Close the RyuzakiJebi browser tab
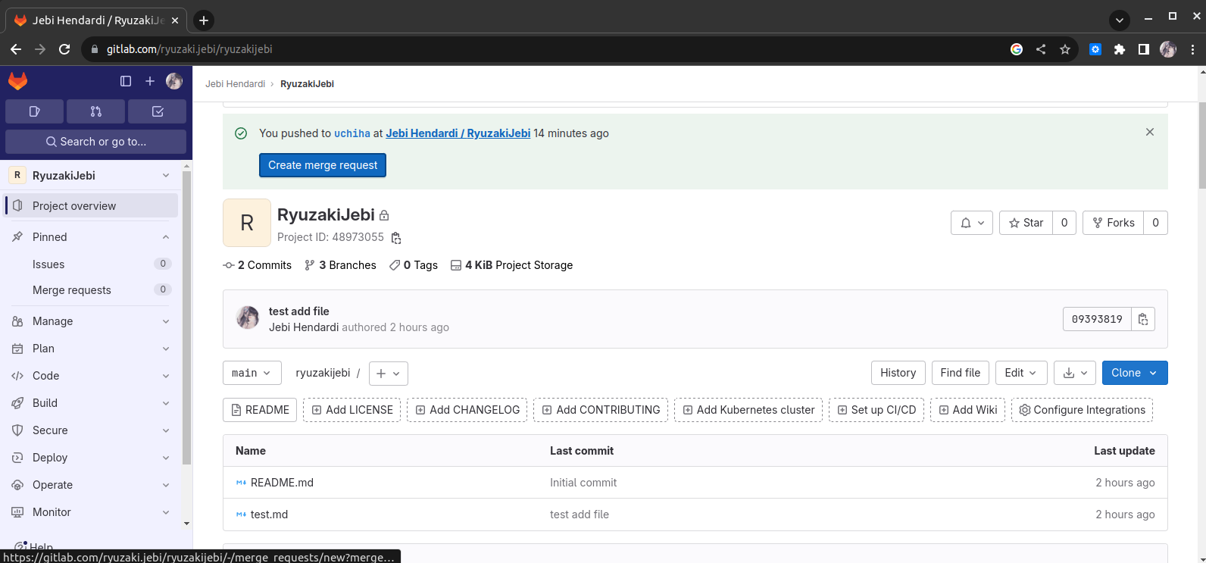Viewport: 1206px width, 563px height. (x=175, y=20)
